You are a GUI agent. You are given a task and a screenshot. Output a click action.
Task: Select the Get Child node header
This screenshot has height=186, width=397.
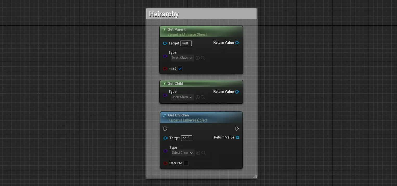coord(175,84)
